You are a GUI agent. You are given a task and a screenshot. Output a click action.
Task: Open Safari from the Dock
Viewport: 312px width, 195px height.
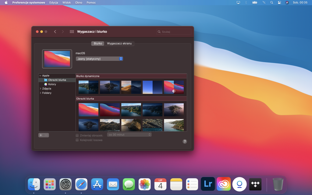[81, 184]
